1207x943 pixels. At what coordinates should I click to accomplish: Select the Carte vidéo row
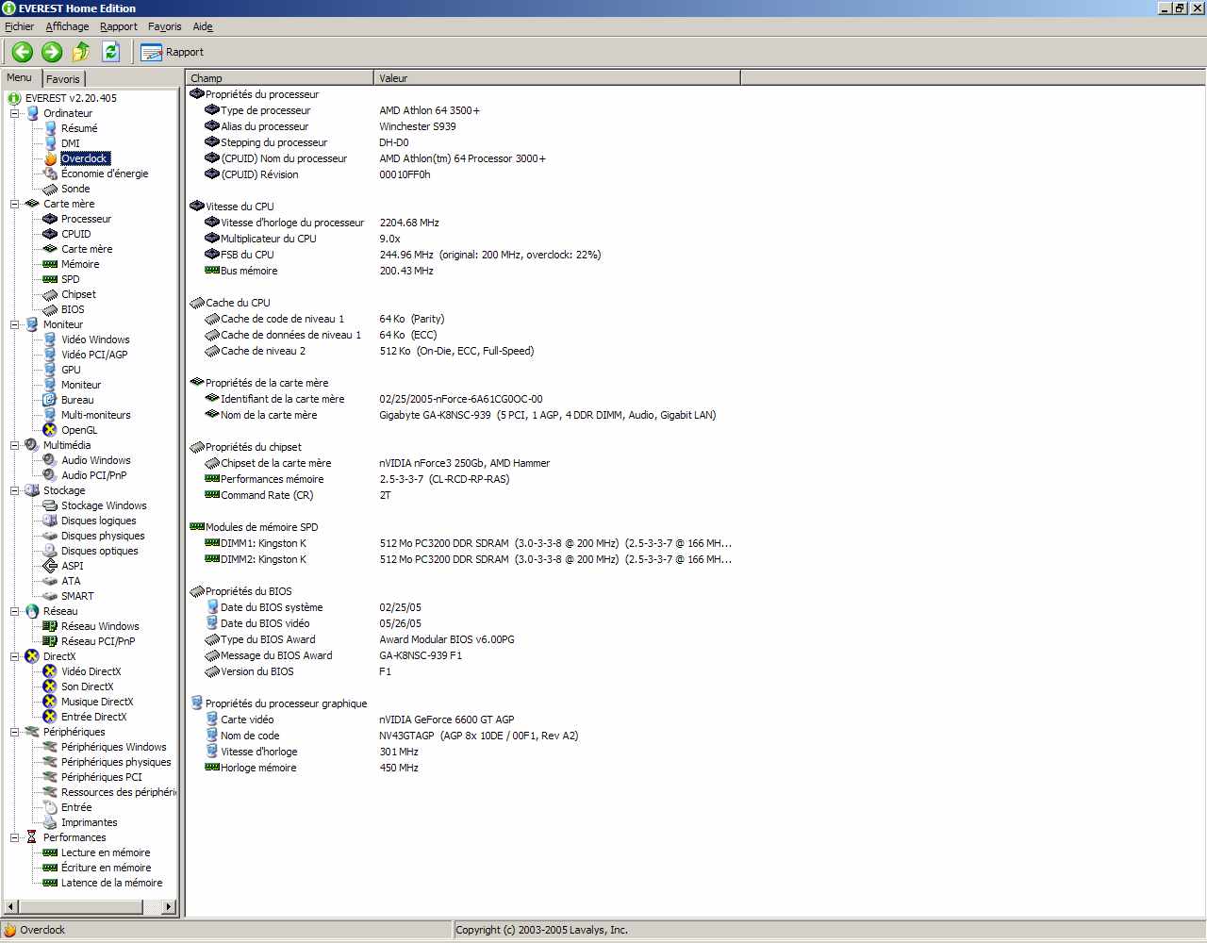[x=360, y=720]
